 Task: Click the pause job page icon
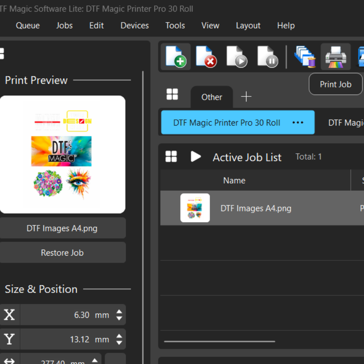click(268, 57)
